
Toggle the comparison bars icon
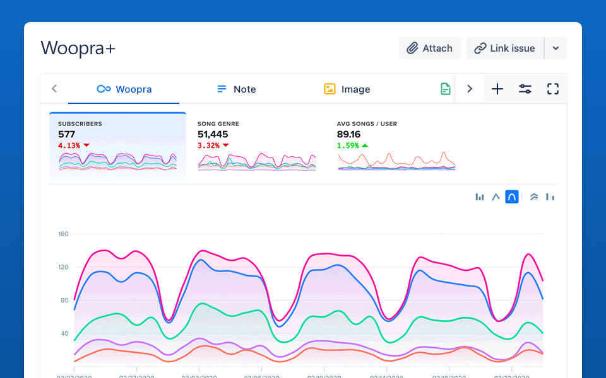click(550, 197)
